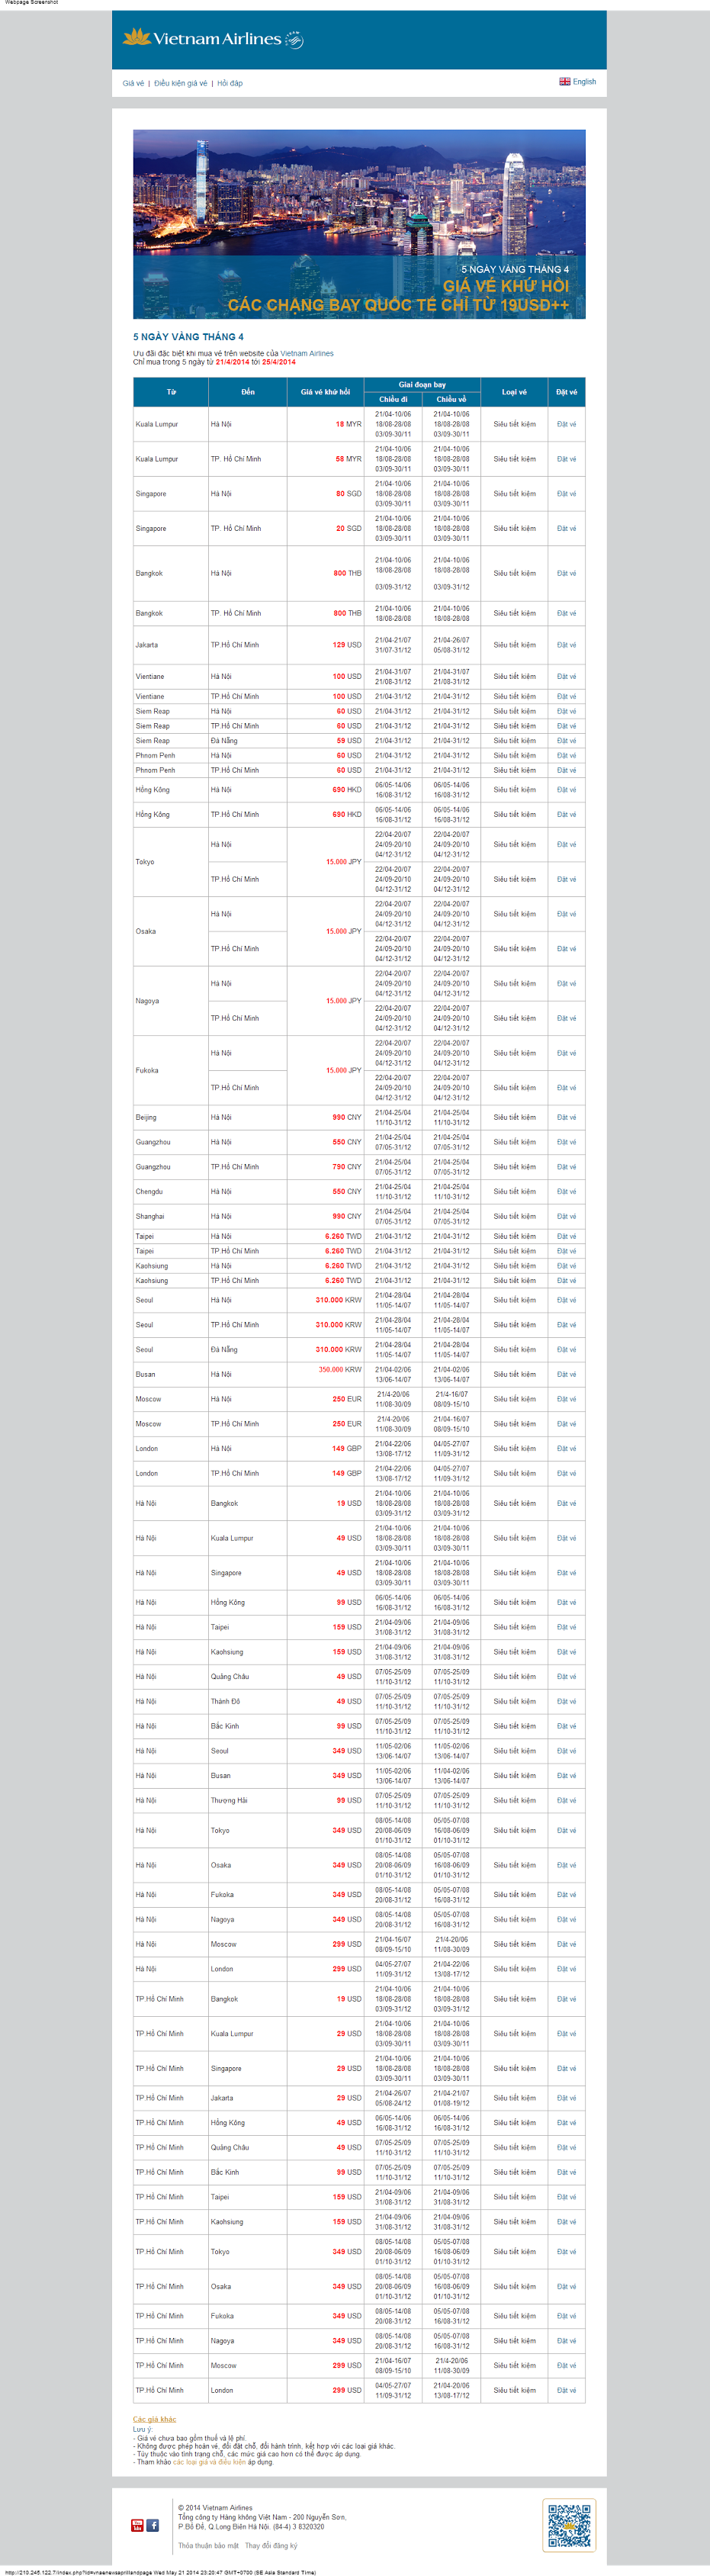Image resolution: width=710 pixels, height=2576 pixels.
Task: Open the "Điều kiện giá vé" menu item
Action: click(x=181, y=83)
